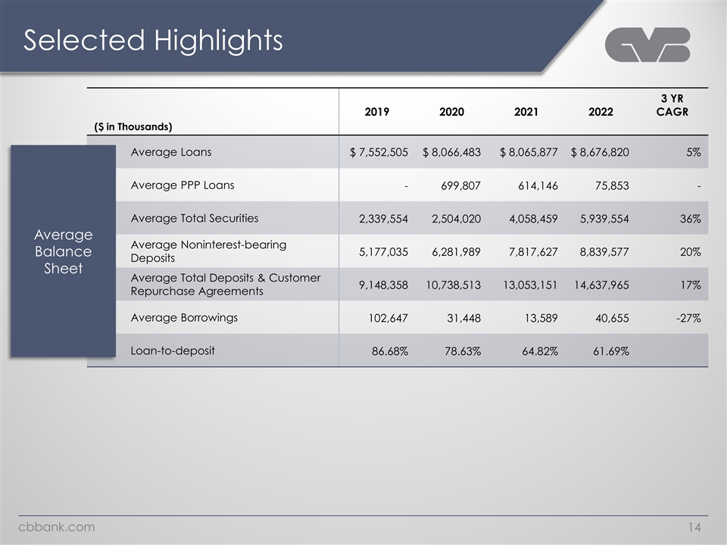
Task: Select the 36% CAGR value for securities
Action: [689, 220]
